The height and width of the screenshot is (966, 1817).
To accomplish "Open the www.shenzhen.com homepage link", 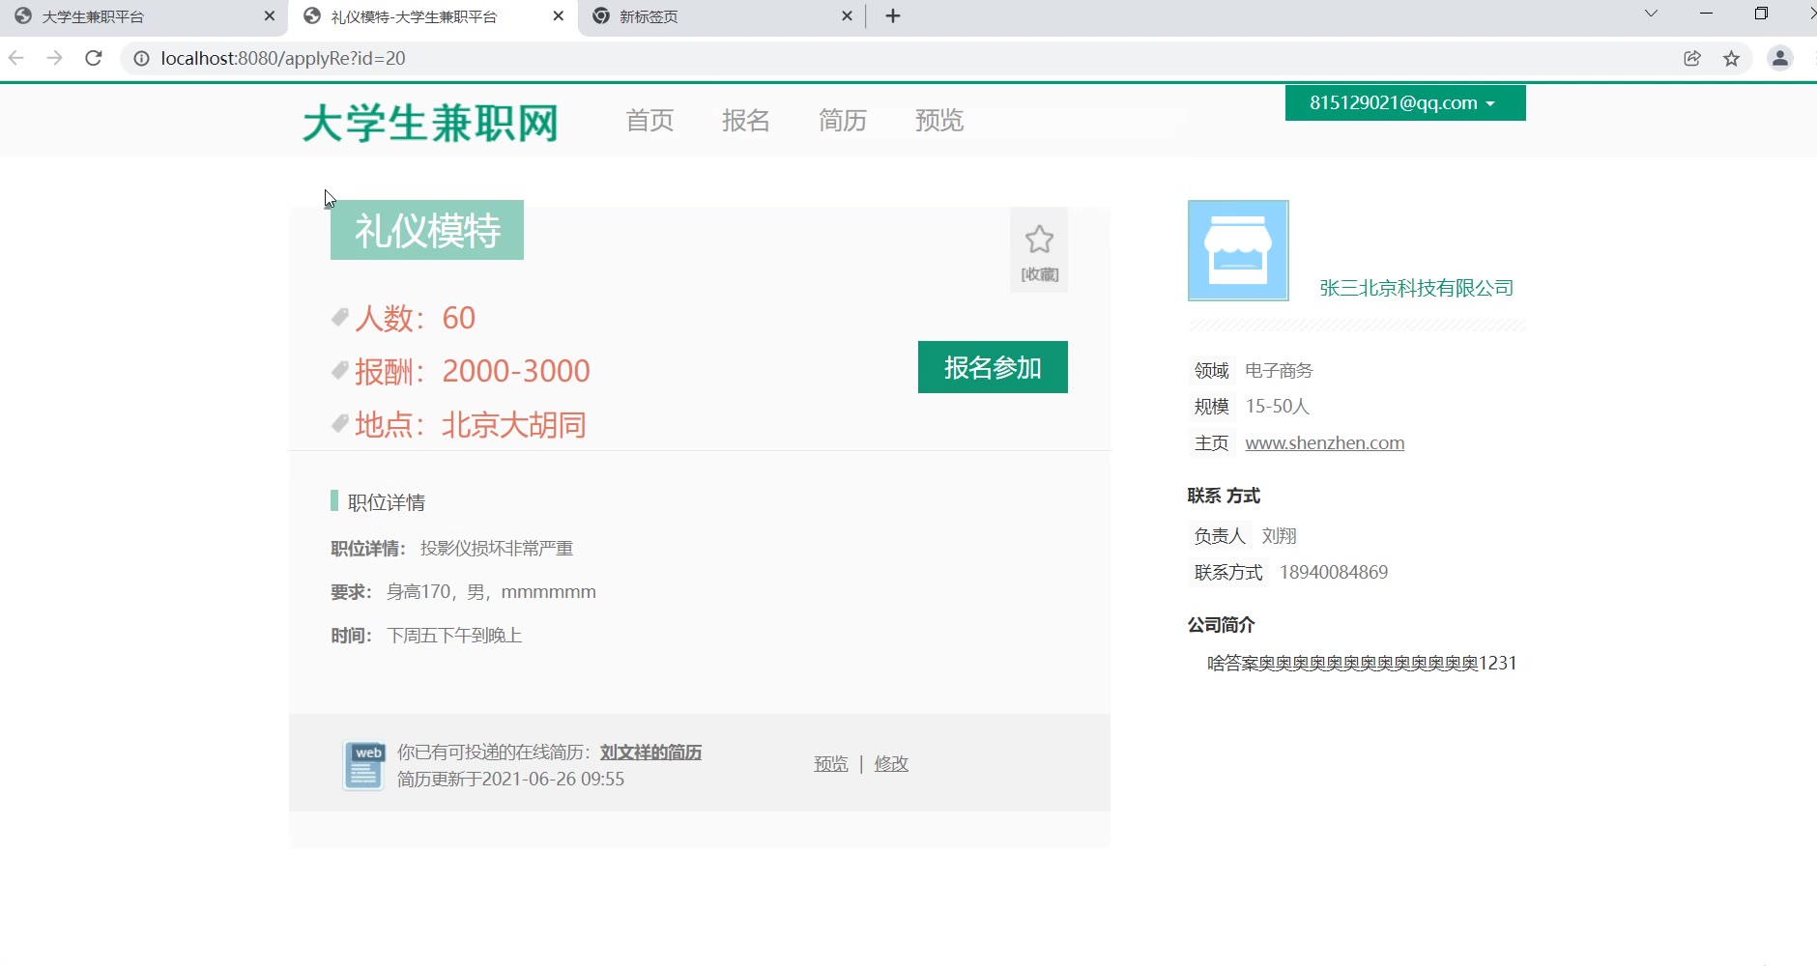I will click(x=1324, y=443).
